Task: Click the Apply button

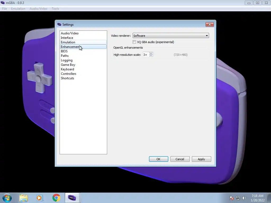Action: (201, 159)
